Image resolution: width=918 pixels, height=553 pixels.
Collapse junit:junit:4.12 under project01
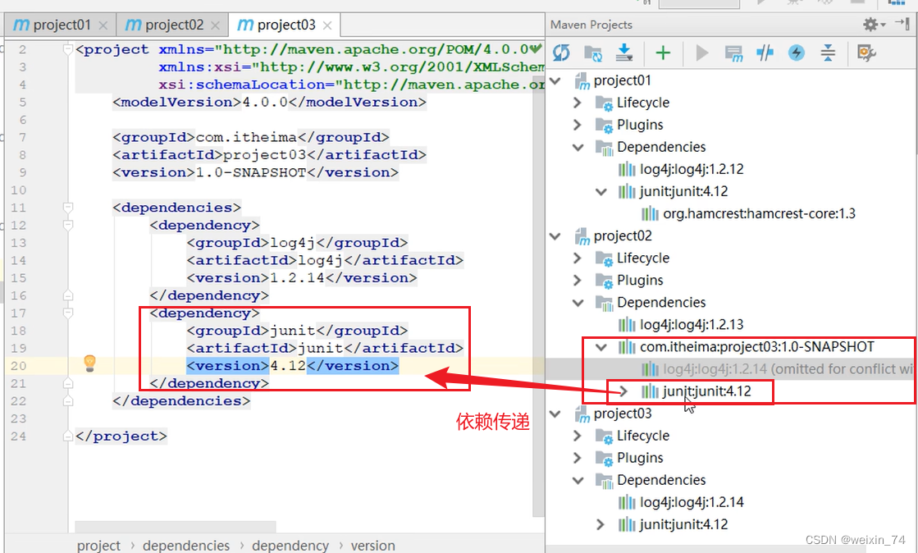pos(601,191)
